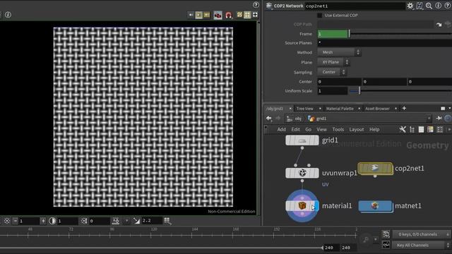Image resolution: width=452 pixels, height=254 pixels.
Task: Open the Tools menu in network editor
Action: pos(338,130)
